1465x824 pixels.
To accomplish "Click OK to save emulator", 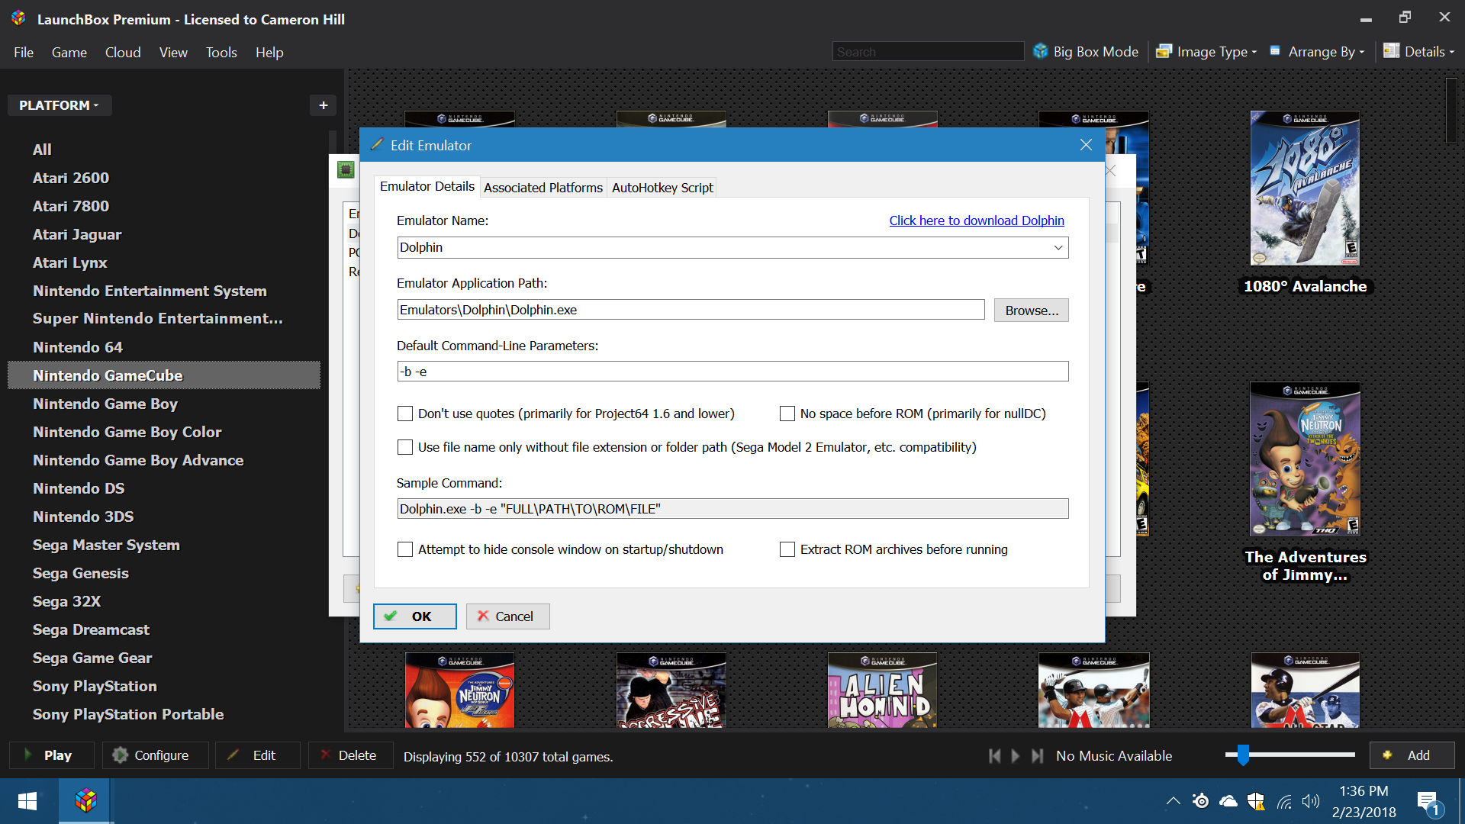I will click(415, 616).
